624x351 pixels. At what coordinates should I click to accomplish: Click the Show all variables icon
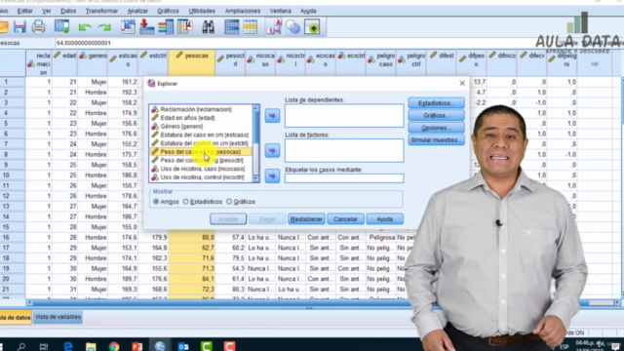click(312, 27)
